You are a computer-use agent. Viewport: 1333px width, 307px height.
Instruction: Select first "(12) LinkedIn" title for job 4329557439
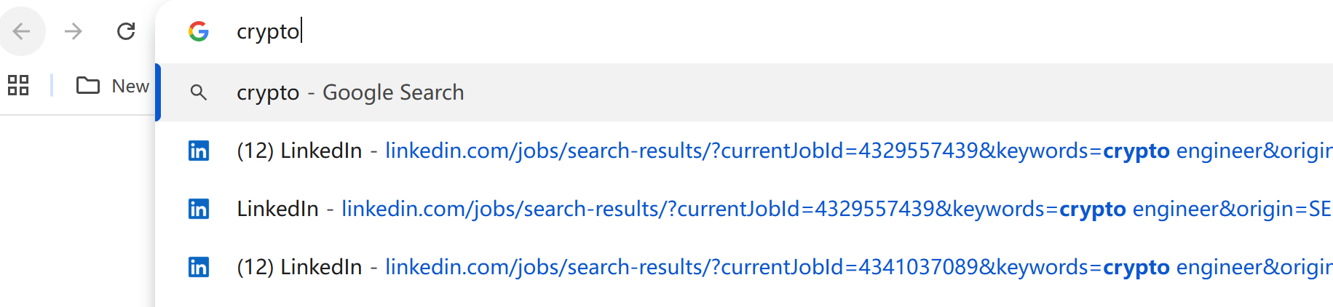pyautogui.click(x=299, y=151)
